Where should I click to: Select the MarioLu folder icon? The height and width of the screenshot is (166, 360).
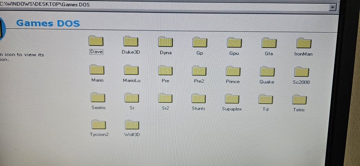click(x=131, y=70)
